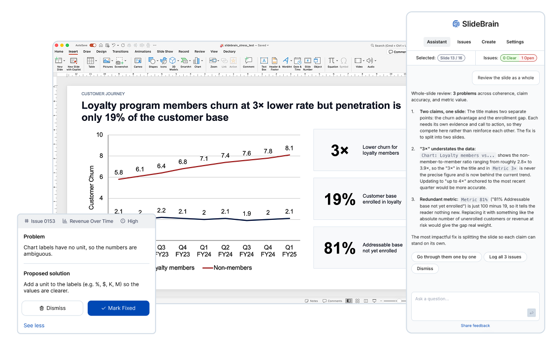Expand the Shapes dropdown arrow

[x=158, y=61]
